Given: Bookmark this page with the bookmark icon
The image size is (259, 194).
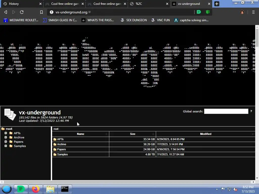Looking at the screenshot, I should pos(41,12).
